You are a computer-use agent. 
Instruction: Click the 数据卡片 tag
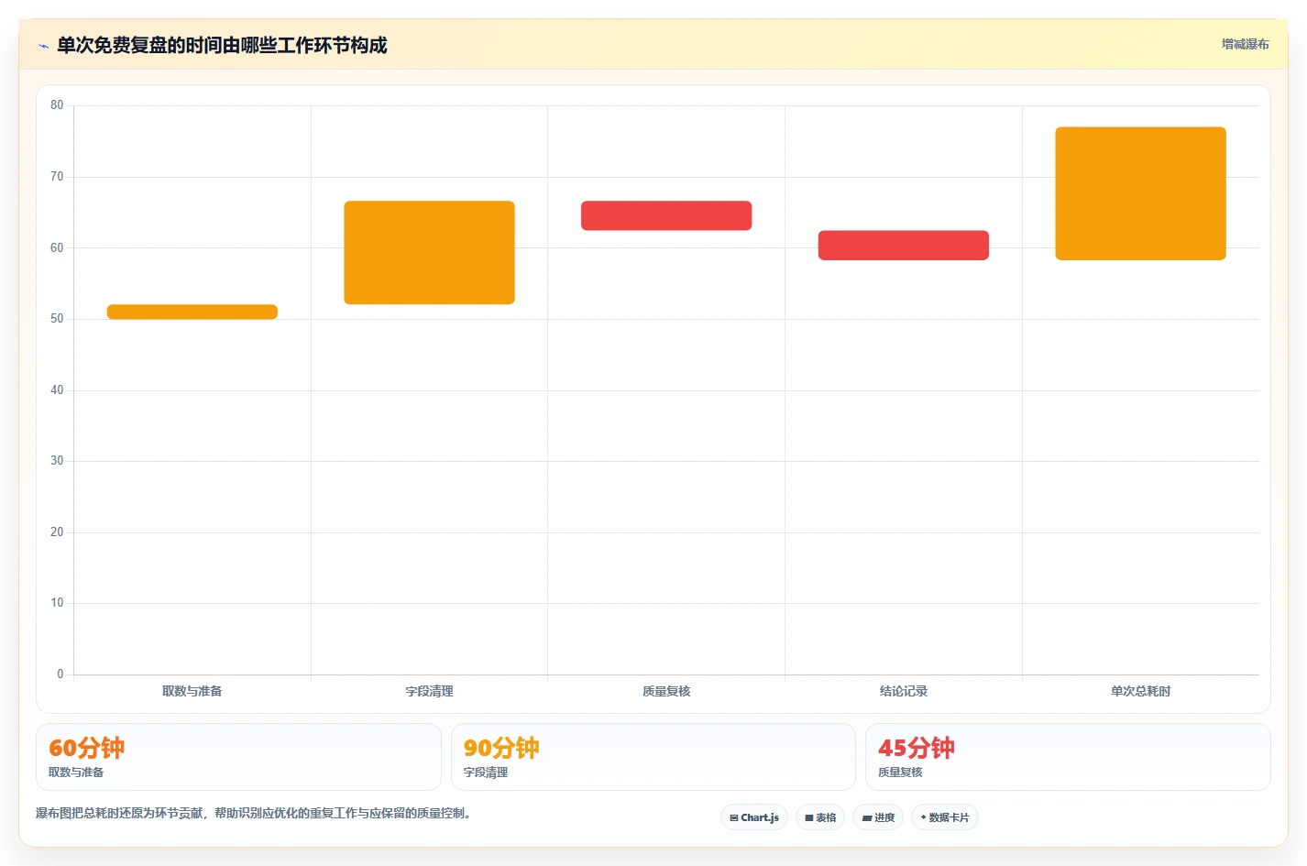pos(945,817)
